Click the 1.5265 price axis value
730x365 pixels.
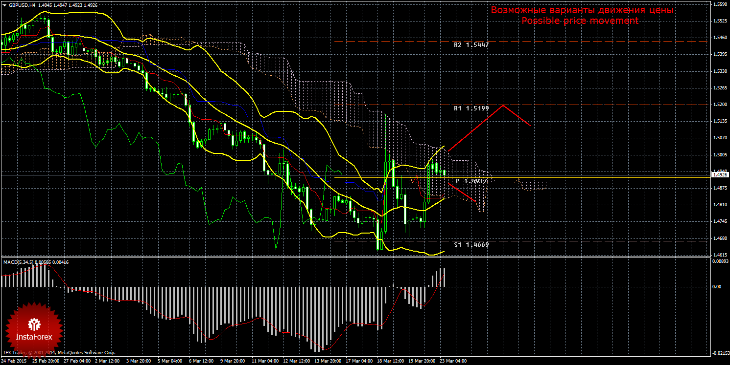click(720, 88)
